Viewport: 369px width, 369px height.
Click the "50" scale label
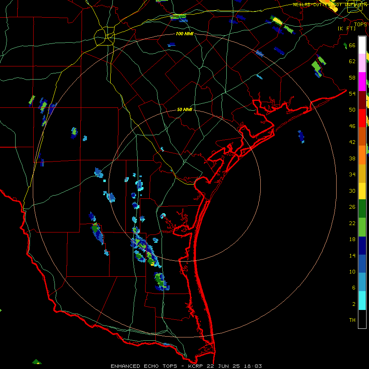point(352,109)
